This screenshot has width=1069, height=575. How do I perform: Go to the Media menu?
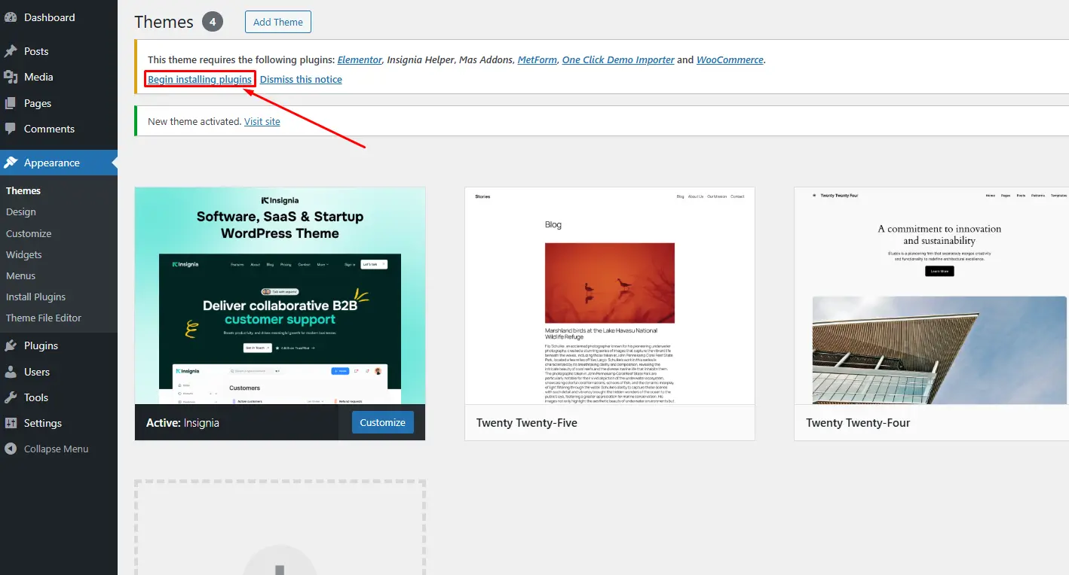click(x=59, y=77)
